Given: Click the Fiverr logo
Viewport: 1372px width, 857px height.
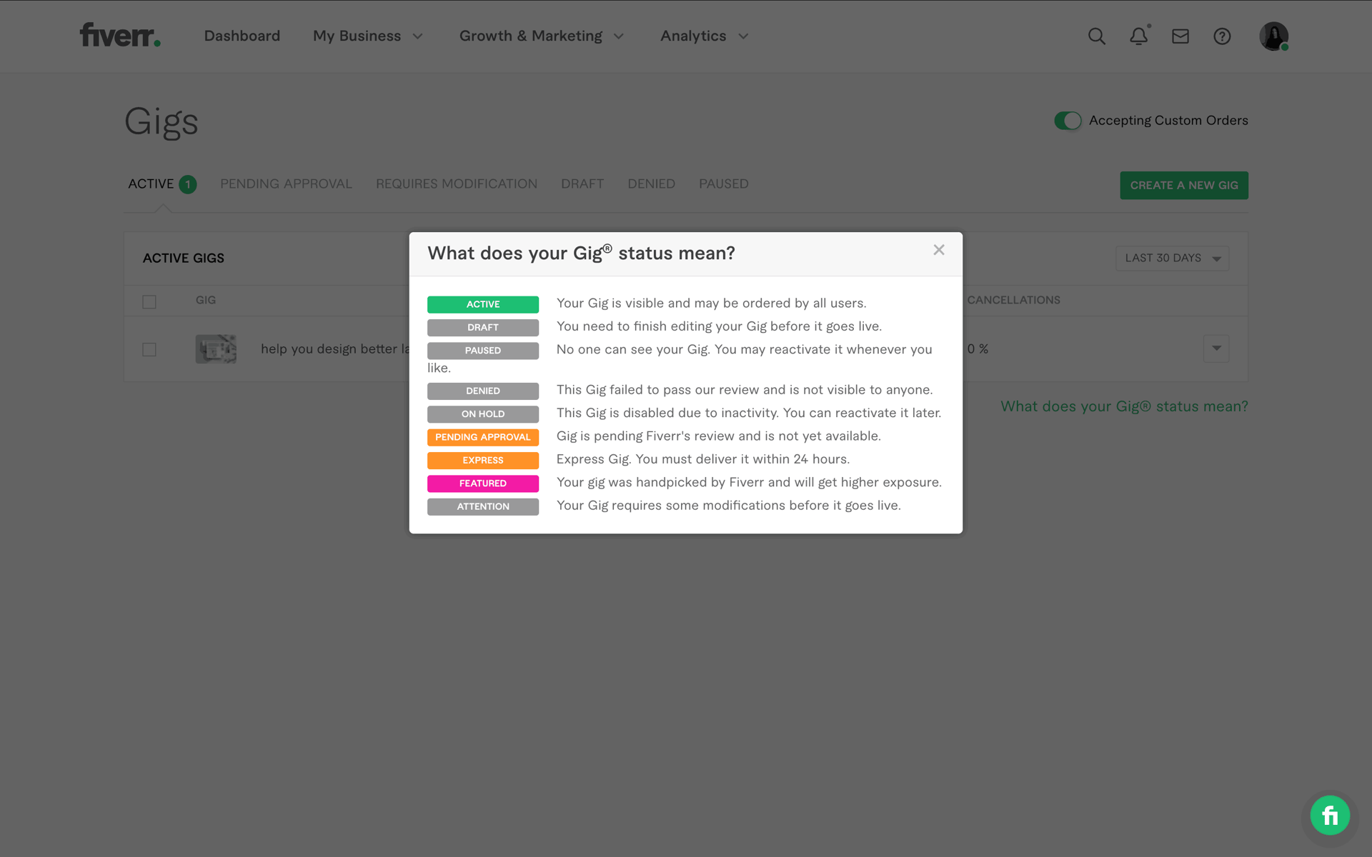Looking at the screenshot, I should (120, 35).
